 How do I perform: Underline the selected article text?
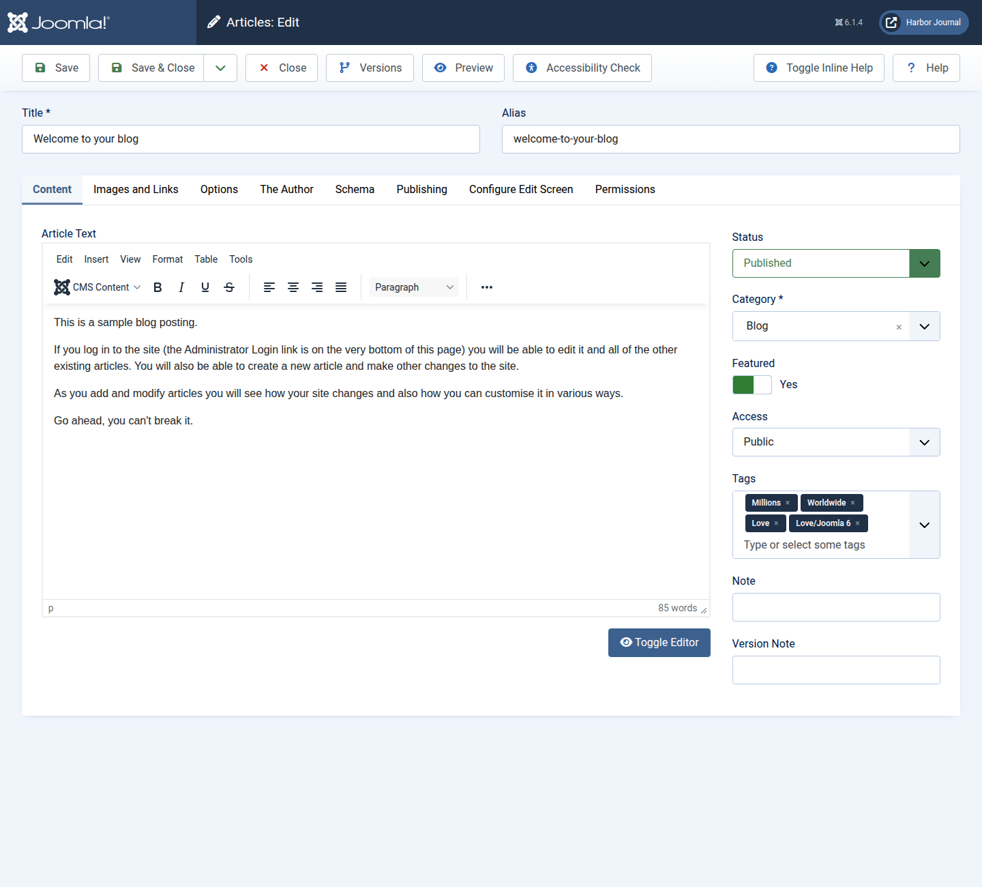click(205, 287)
